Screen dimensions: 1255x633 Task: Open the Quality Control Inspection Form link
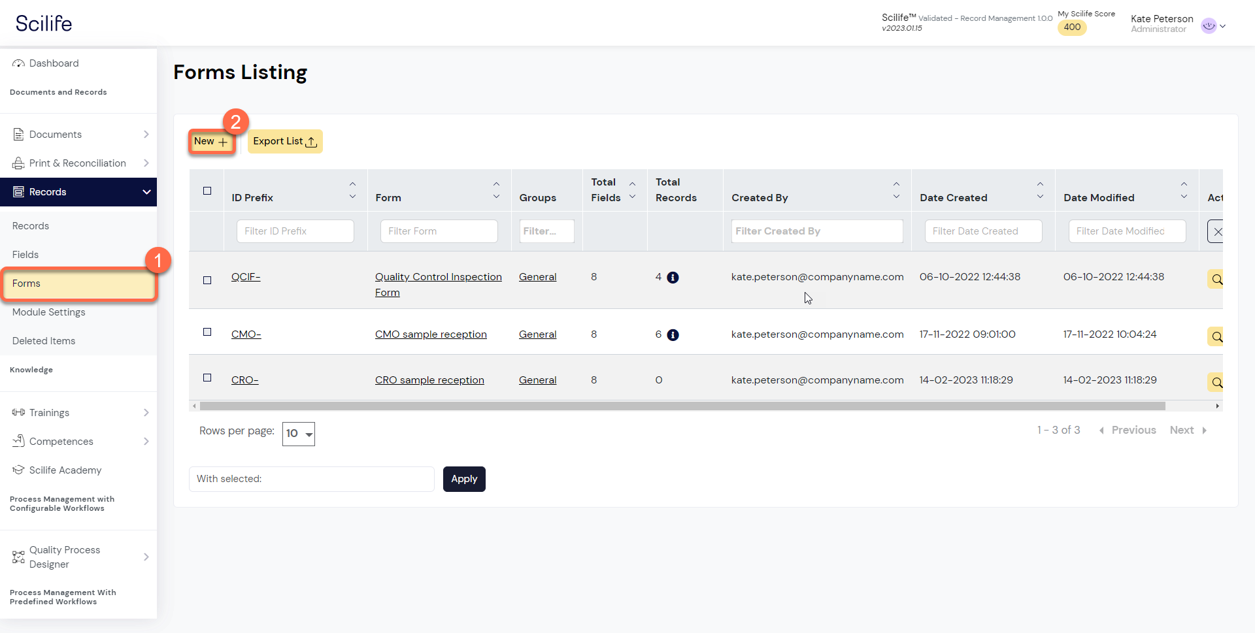439,285
